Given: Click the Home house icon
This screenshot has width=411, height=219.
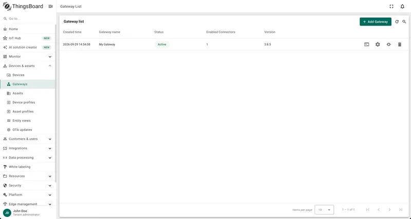Looking at the screenshot, I should (x=5, y=29).
